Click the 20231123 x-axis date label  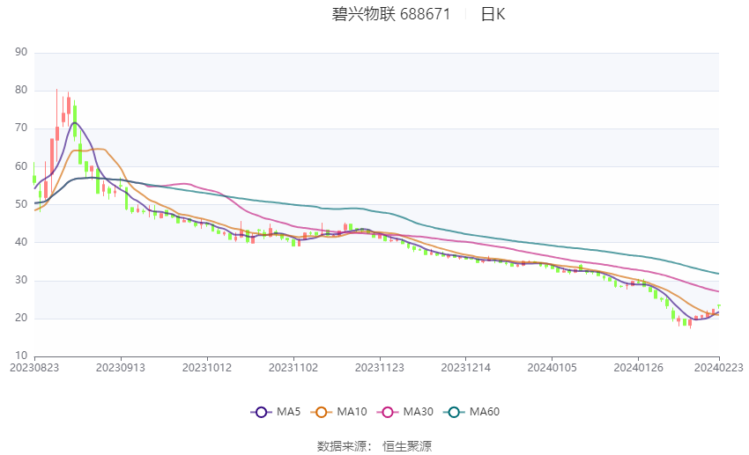[x=380, y=368]
